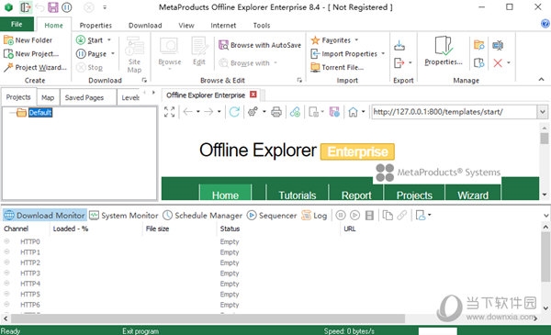Screen dimensions: 551x335
Task: Click the download-to-tray Export icon
Action: pos(399,45)
